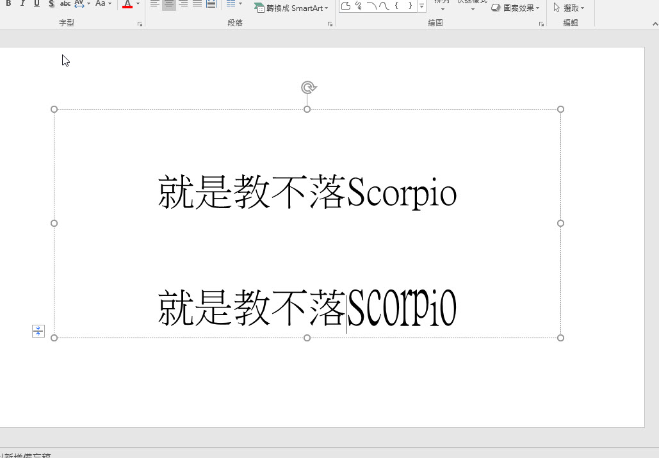Justify the text
The image size is (659, 458).
[197, 4]
